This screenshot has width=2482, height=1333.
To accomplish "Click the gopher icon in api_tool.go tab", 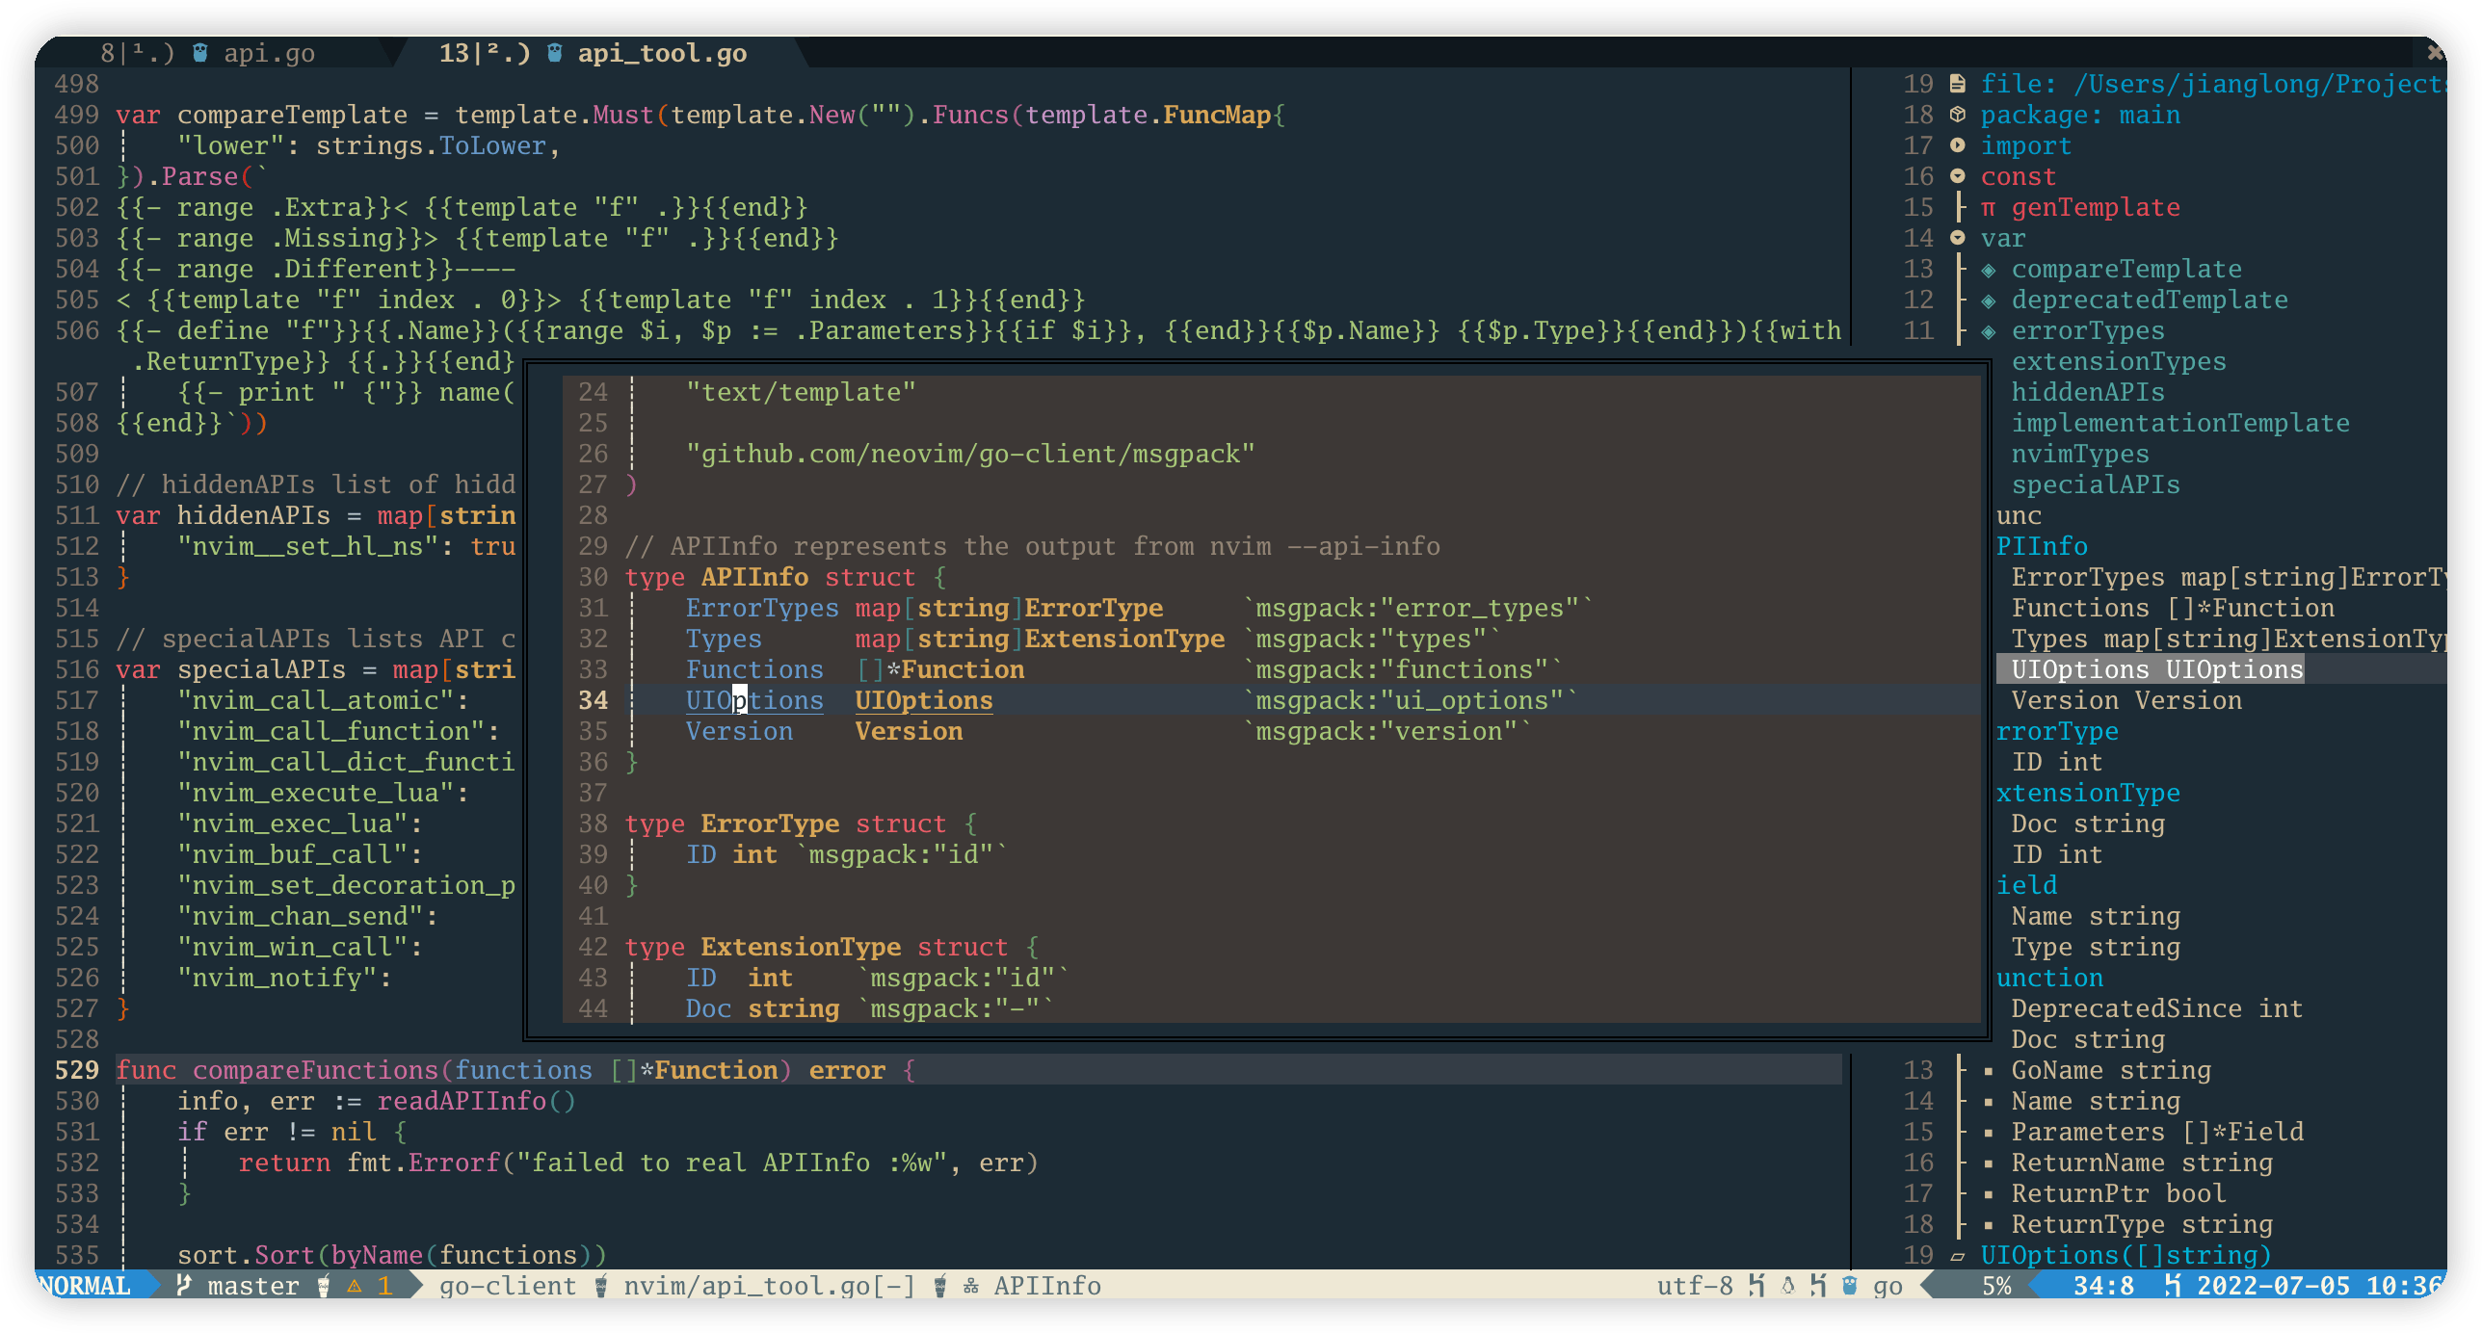I will (555, 53).
